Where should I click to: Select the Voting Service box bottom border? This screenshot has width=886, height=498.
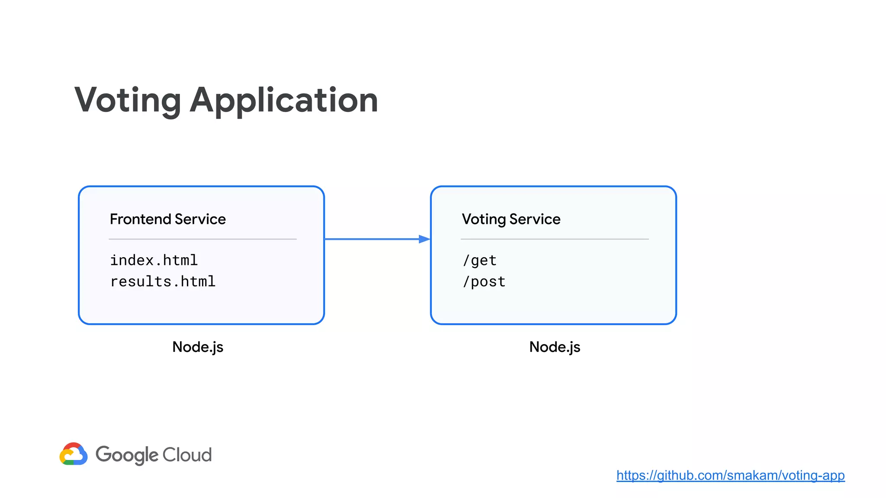pos(553,324)
